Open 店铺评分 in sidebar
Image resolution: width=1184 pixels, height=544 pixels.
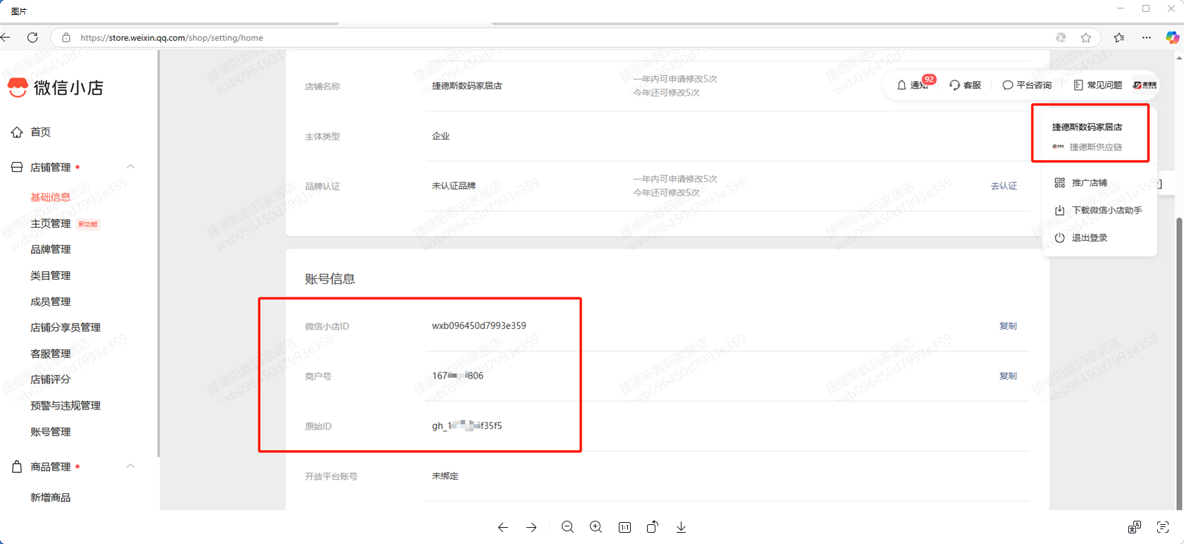(51, 379)
